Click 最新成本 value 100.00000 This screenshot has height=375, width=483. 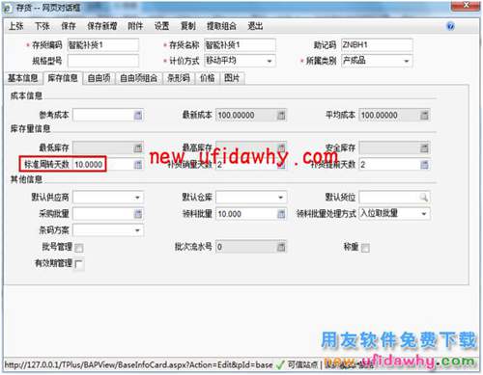[236, 115]
